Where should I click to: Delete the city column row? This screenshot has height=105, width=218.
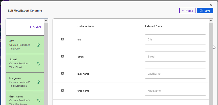click(62, 39)
